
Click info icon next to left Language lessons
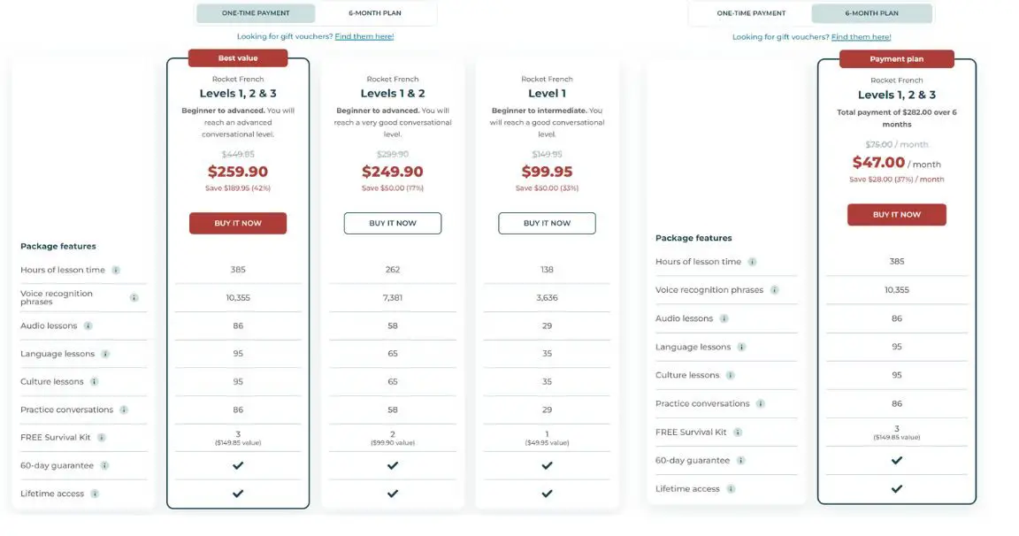tap(105, 354)
